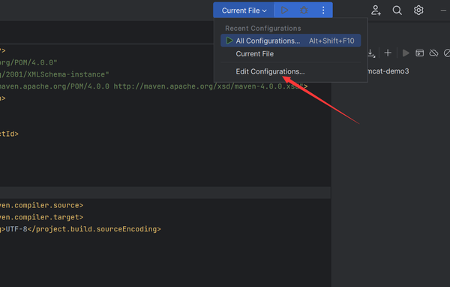Open the Code With Me add-user icon

[x=376, y=11]
